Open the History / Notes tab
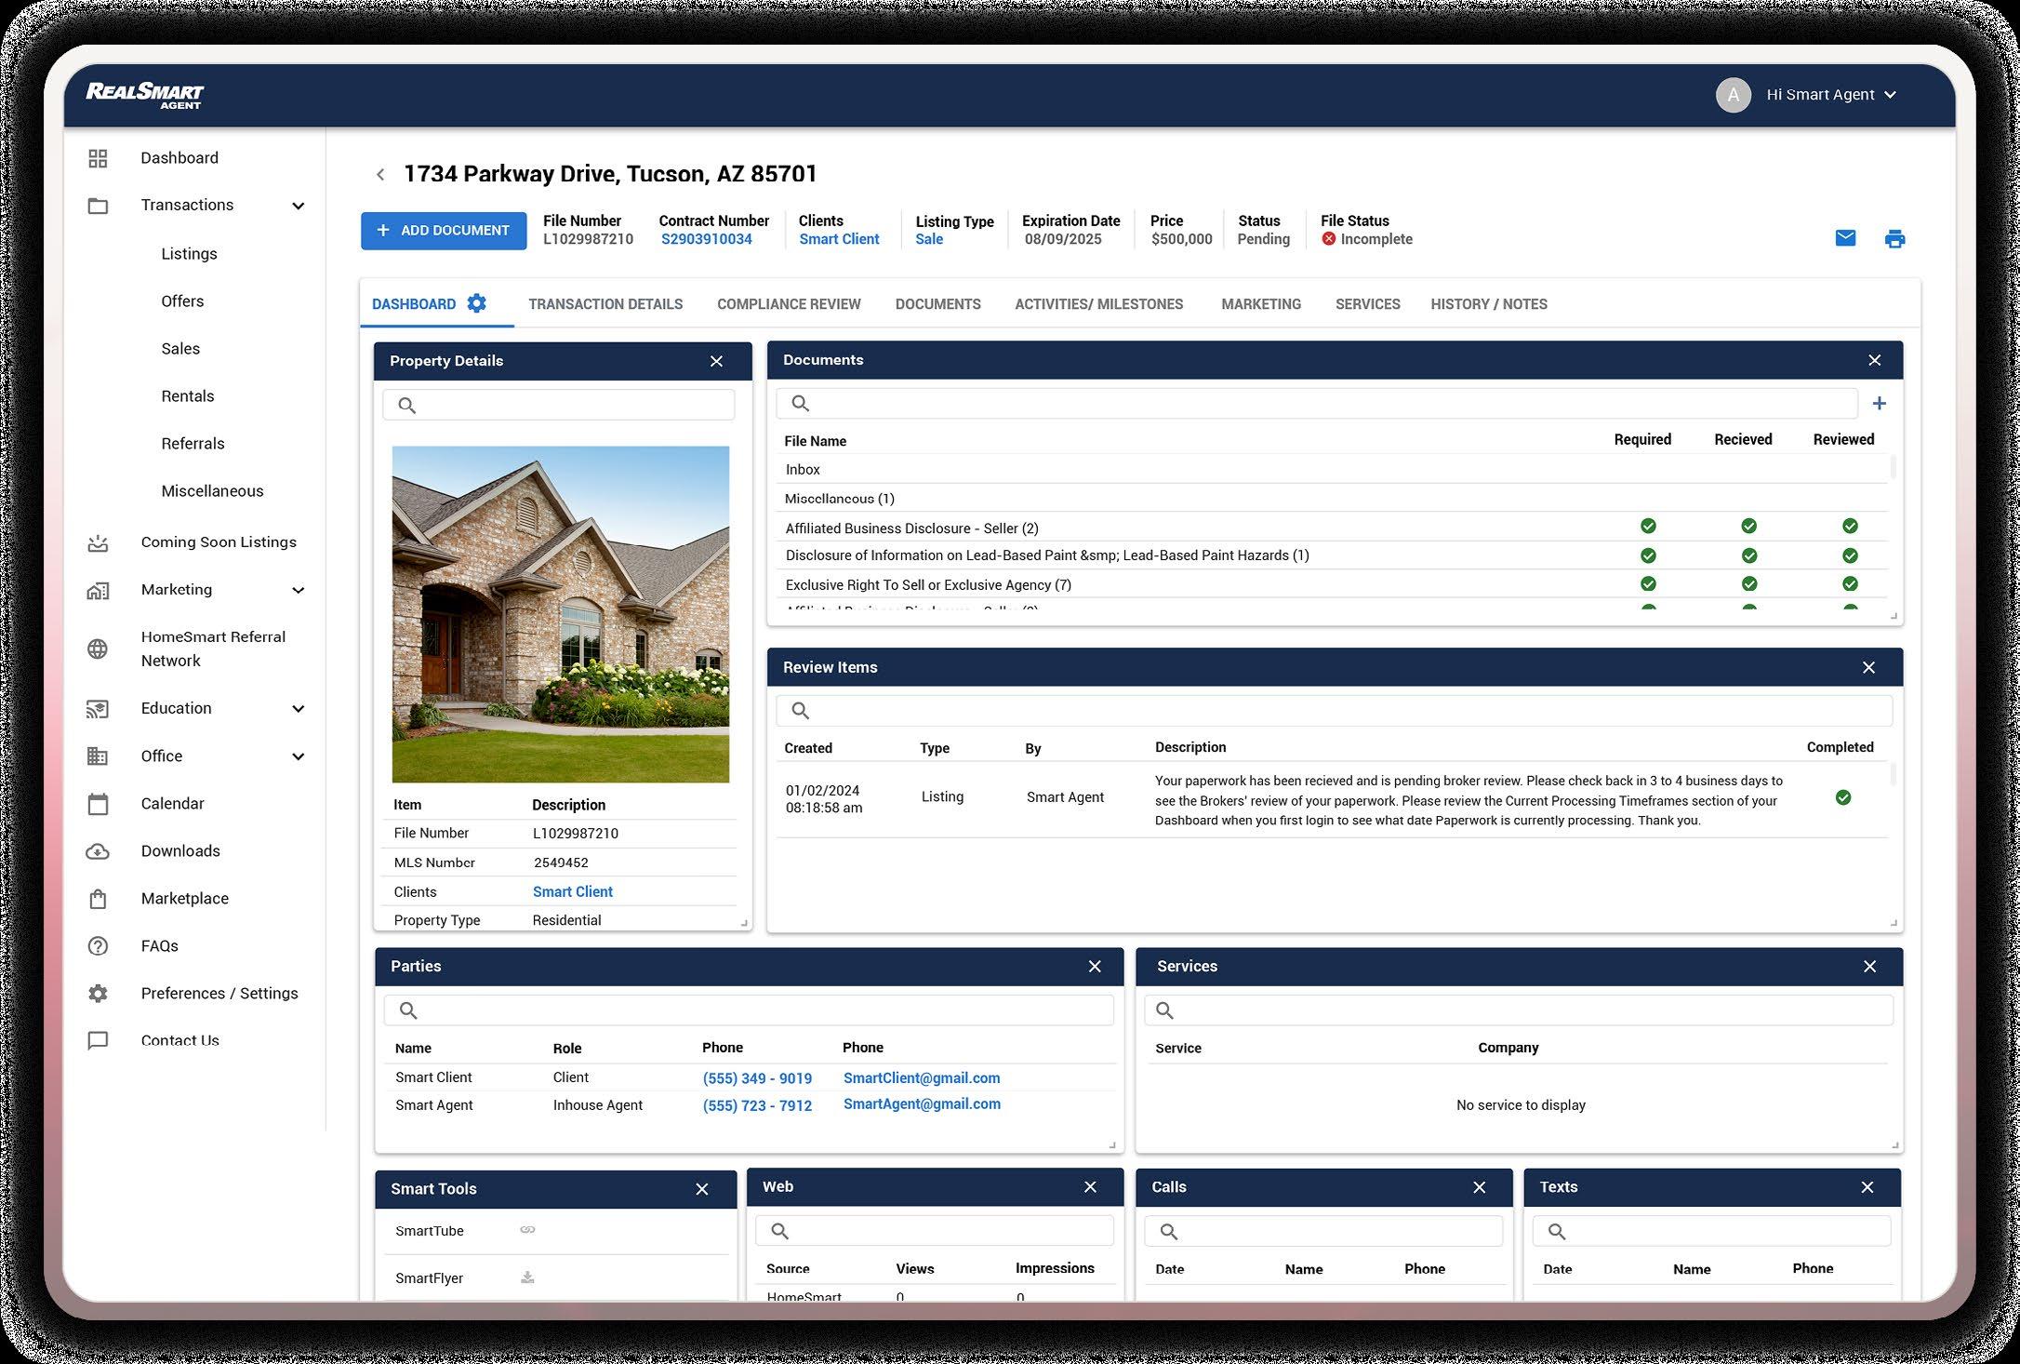This screenshot has width=2020, height=1364. (1488, 304)
